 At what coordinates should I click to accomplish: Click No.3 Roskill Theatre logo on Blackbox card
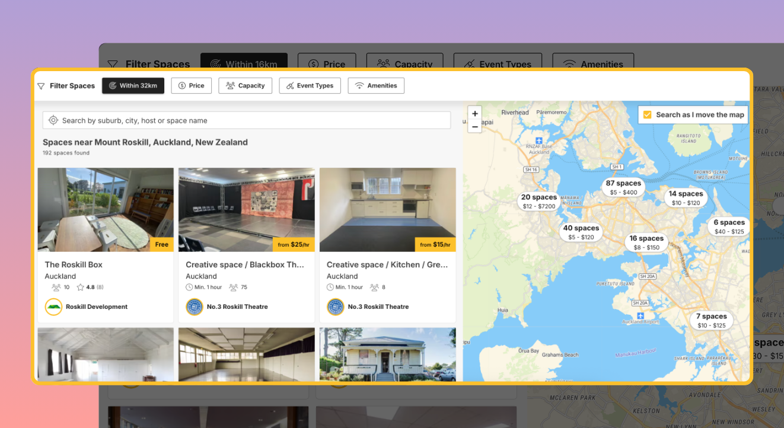click(x=195, y=307)
